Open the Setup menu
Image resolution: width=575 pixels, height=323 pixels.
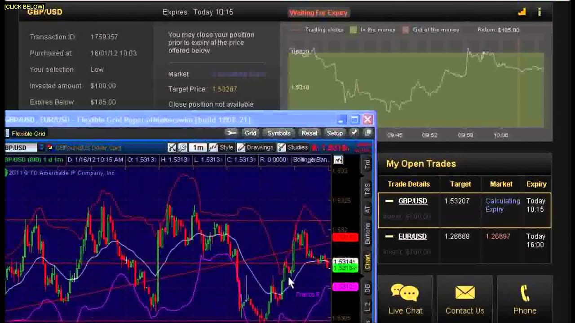pos(335,133)
